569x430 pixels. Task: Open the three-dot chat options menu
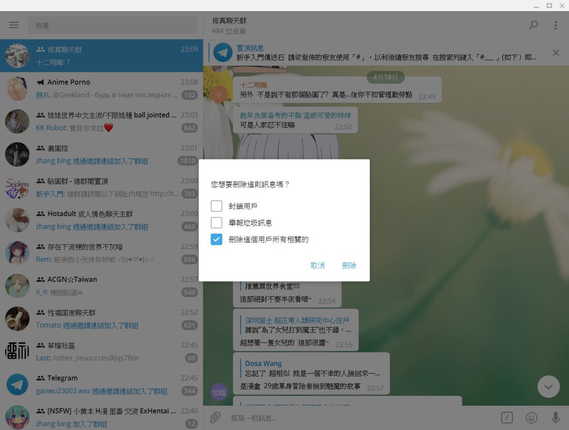555,25
